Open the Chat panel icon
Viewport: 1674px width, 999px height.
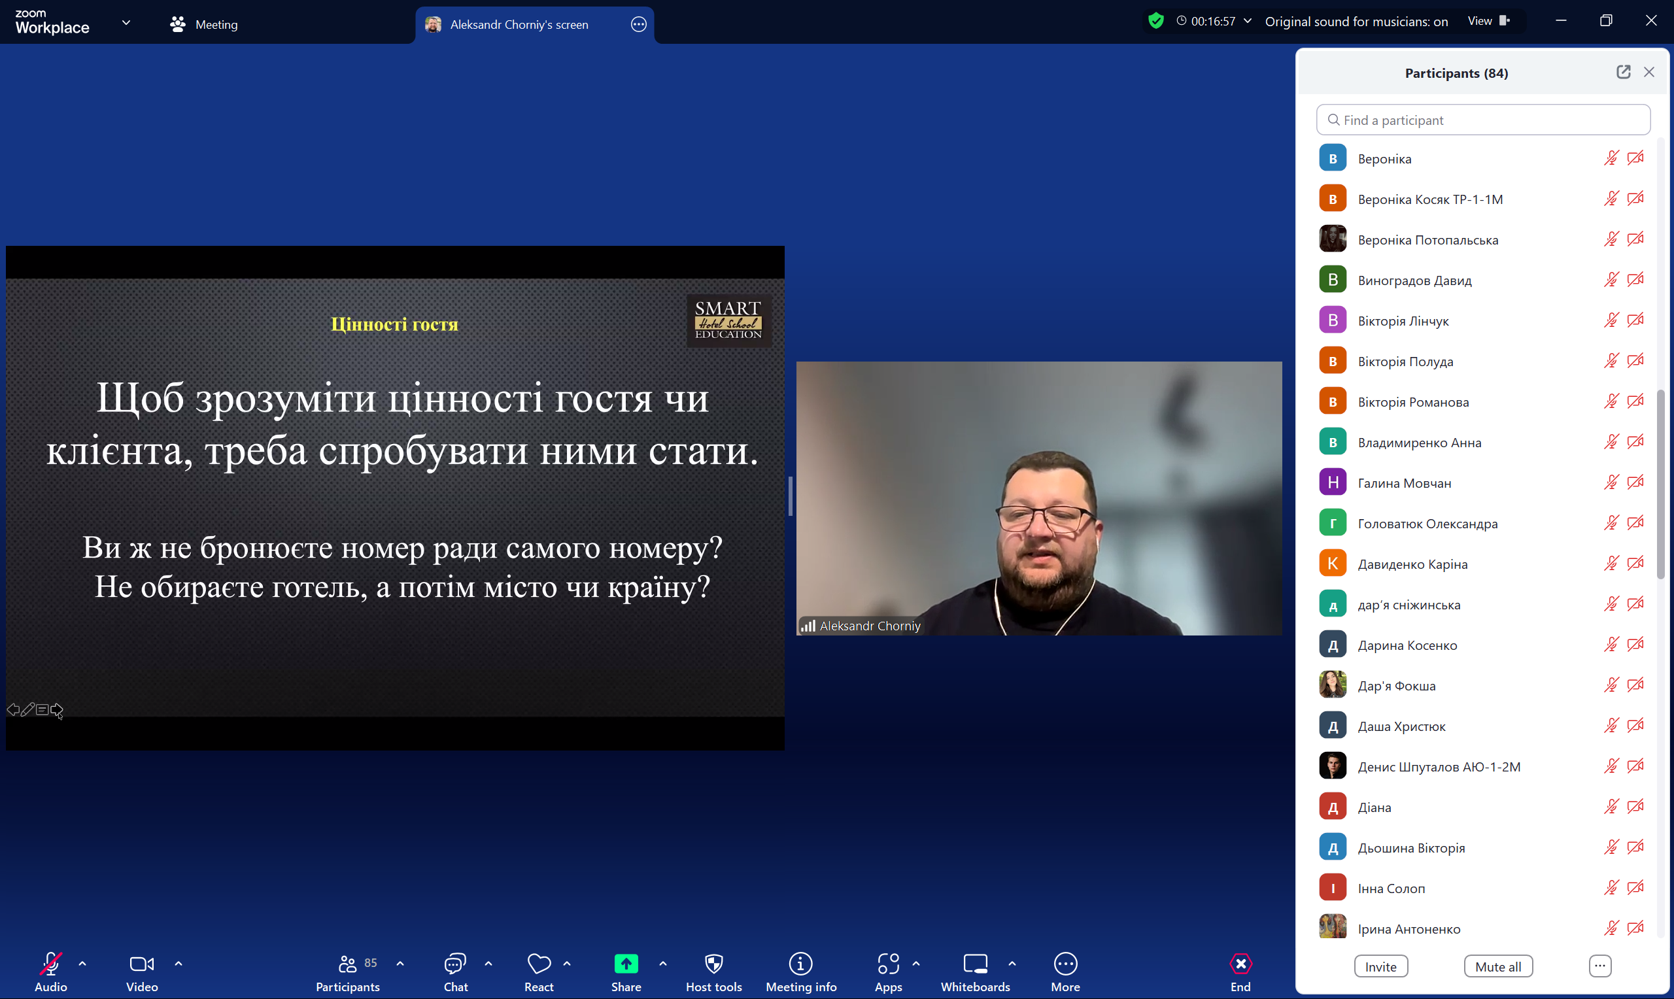pyautogui.click(x=455, y=964)
